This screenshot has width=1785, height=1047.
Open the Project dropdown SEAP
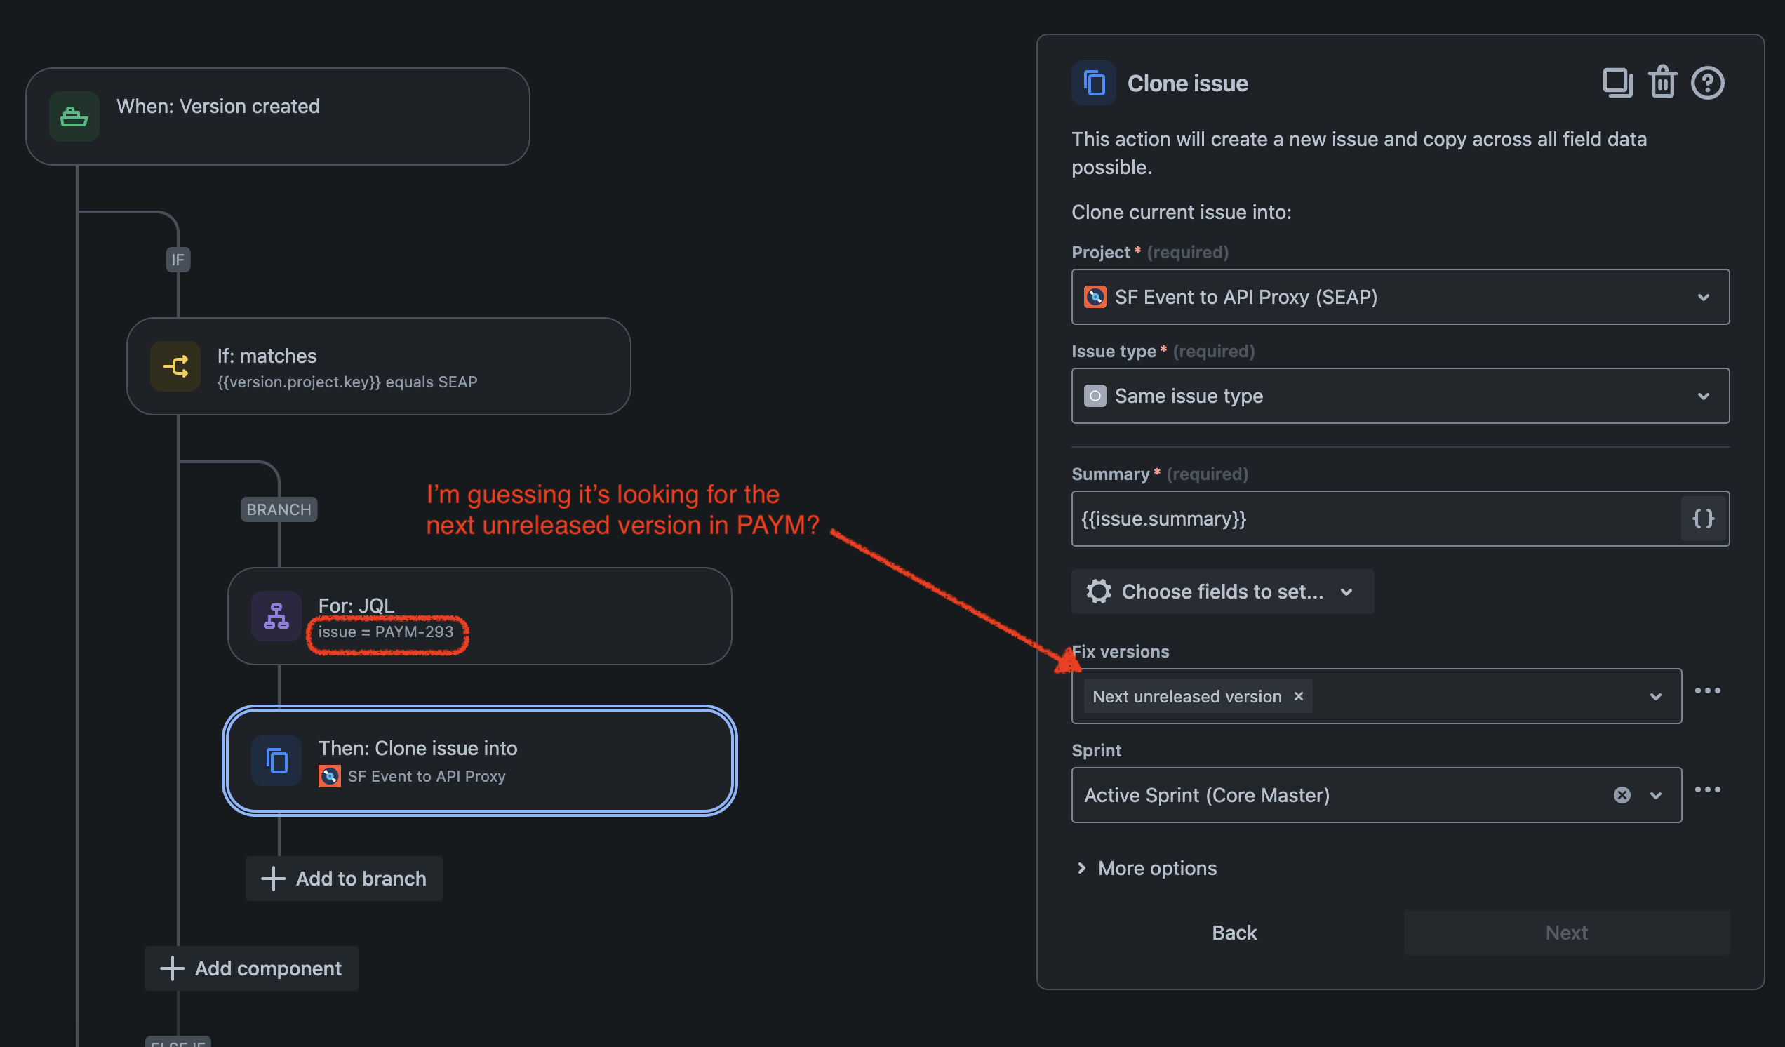(x=1400, y=297)
